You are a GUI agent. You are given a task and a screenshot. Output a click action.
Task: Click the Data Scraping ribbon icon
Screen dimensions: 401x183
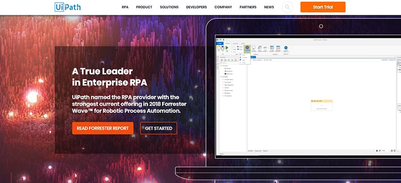(260, 49)
